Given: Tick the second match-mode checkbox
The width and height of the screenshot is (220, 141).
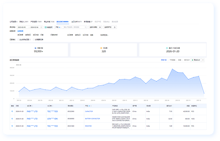Looking at the screenshot, I should coord(34,40).
